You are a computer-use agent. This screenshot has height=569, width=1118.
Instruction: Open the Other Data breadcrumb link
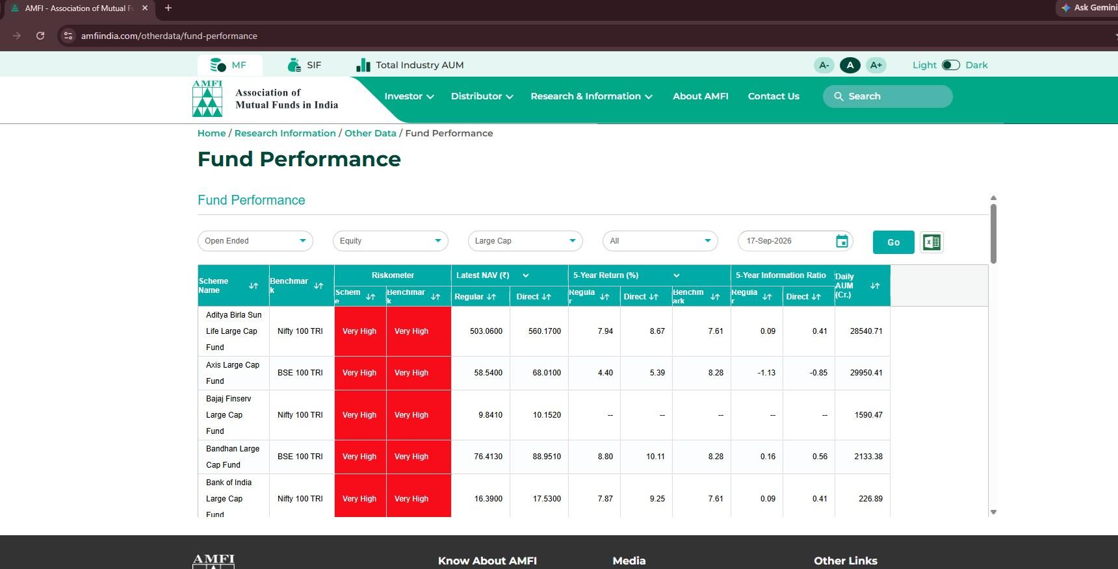click(370, 133)
